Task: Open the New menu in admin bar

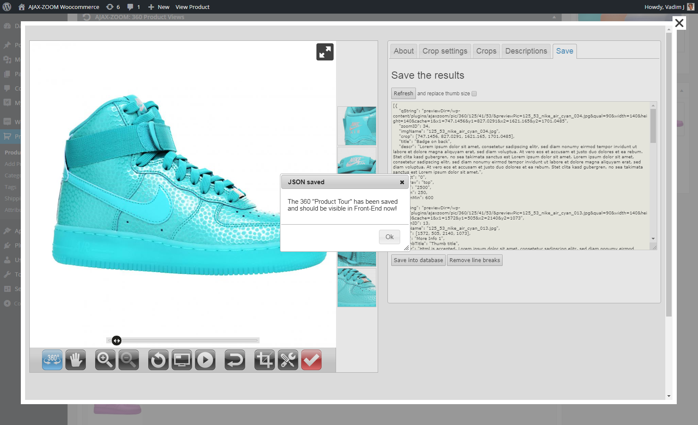Action: coord(158,7)
